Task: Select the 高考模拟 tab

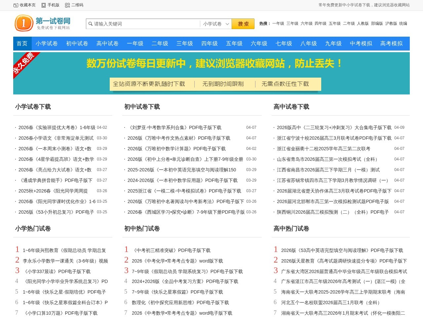Action: [391, 43]
